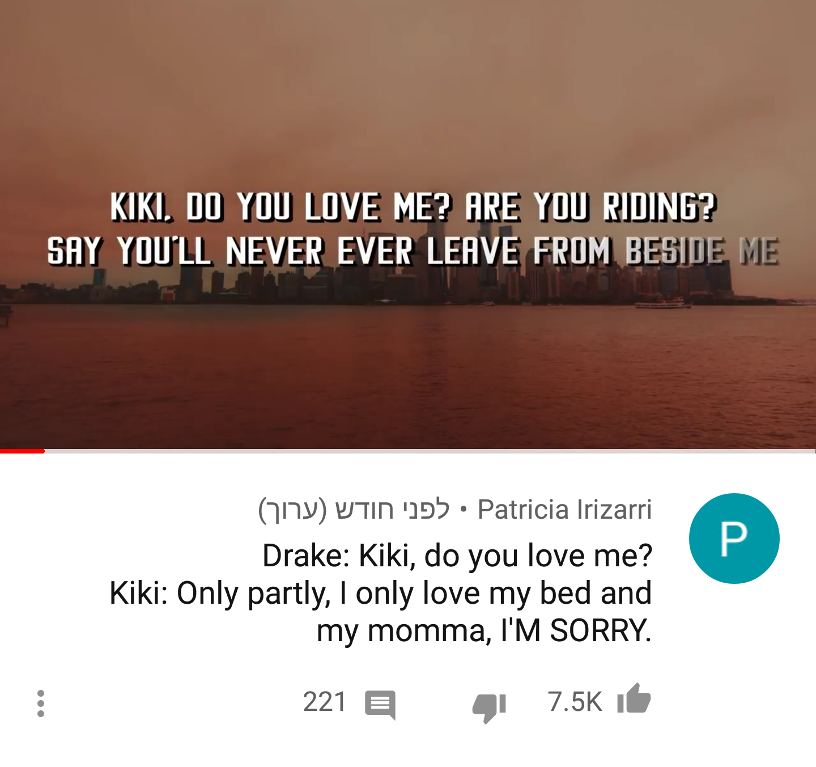Viewport: 816px width, 767px height.
Task: Select comment line 'my momma, I'M SORRY.'
Action: pyautogui.click(x=484, y=631)
